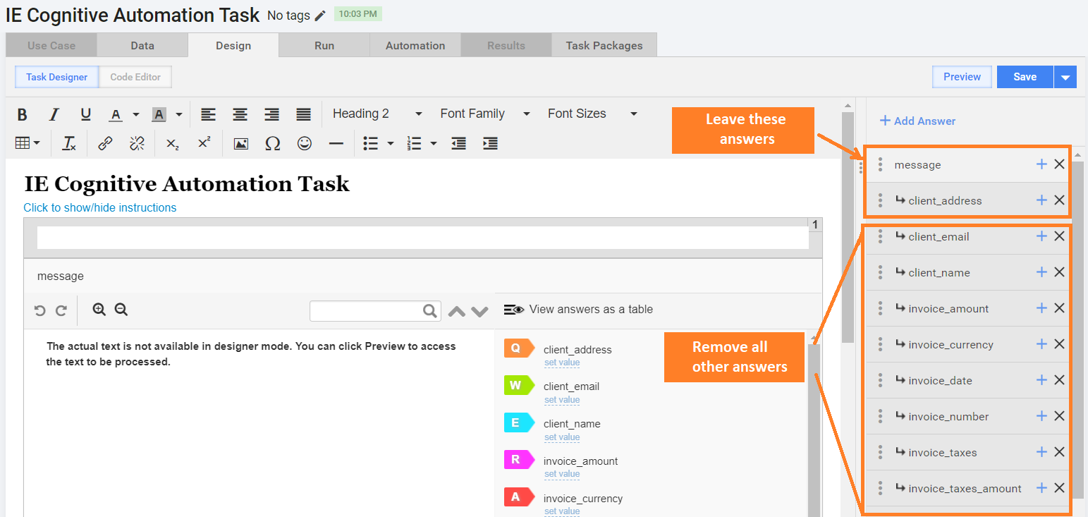Select the Design tab
Image resolution: width=1088 pixels, height=517 pixels.
pos(233,45)
